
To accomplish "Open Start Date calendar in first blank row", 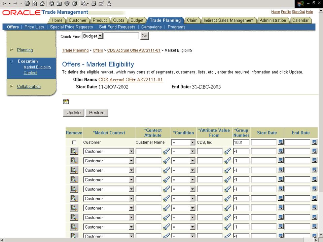I will click(x=281, y=151).
